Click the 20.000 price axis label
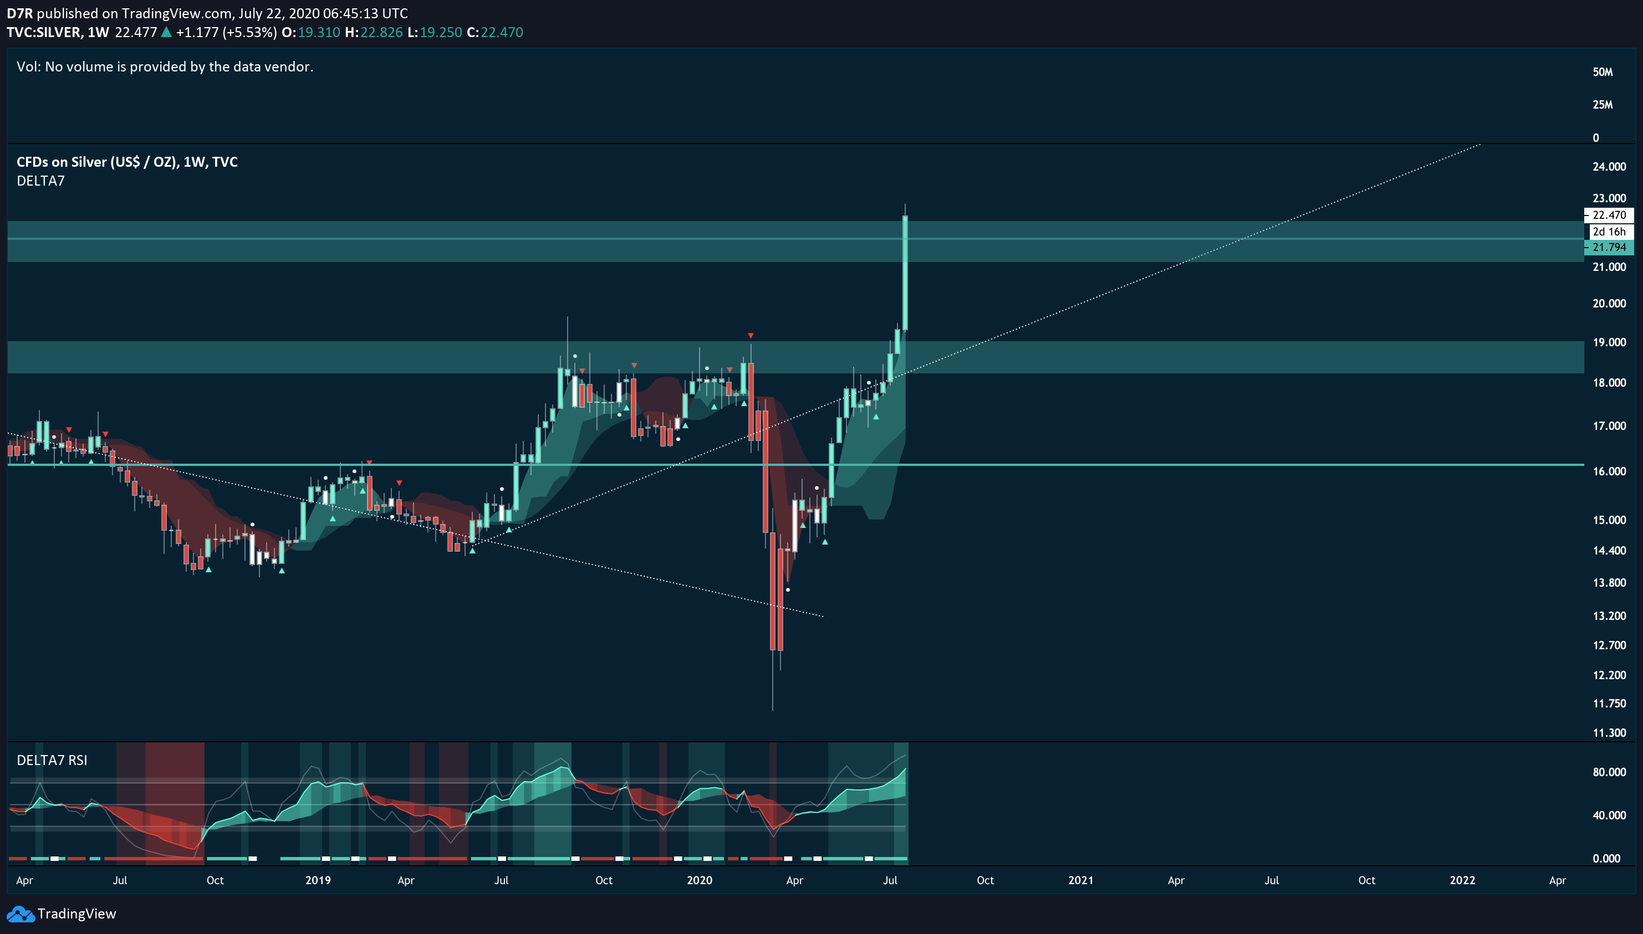This screenshot has height=934, width=1643. click(x=1609, y=304)
